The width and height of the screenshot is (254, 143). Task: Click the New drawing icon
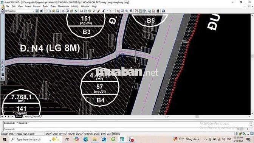[49, 11]
